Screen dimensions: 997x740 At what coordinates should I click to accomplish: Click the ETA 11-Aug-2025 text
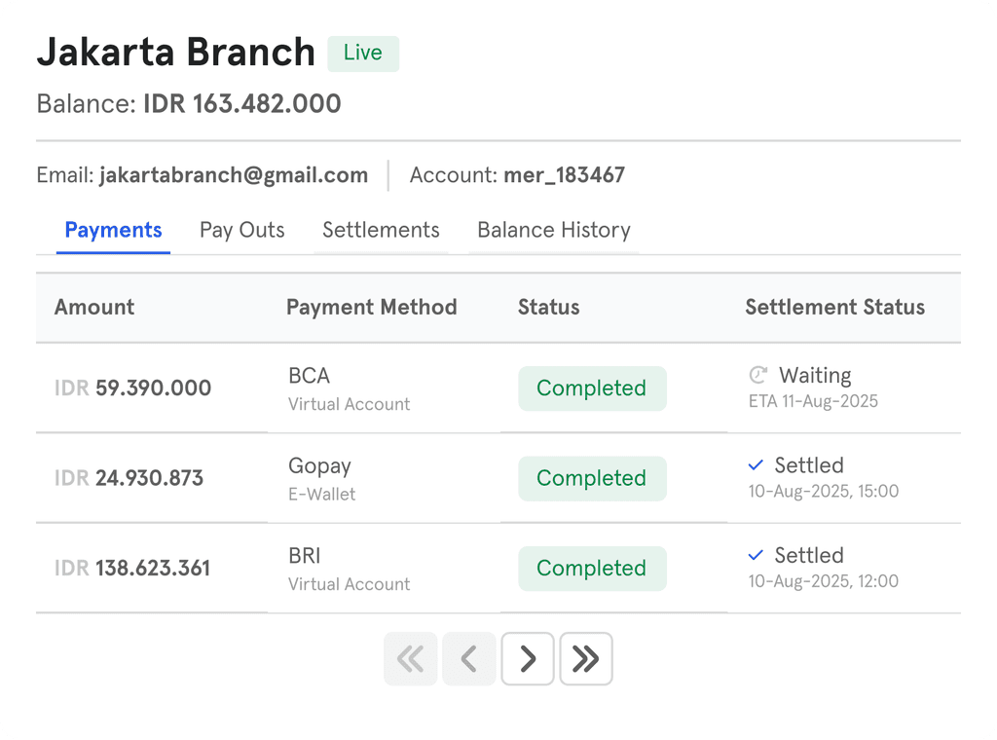click(x=813, y=401)
